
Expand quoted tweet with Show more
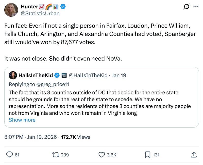[22, 120]
